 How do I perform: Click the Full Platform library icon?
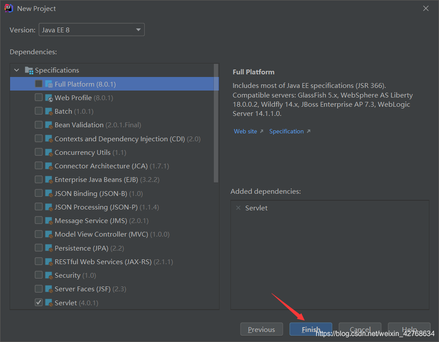[x=49, y=84]
